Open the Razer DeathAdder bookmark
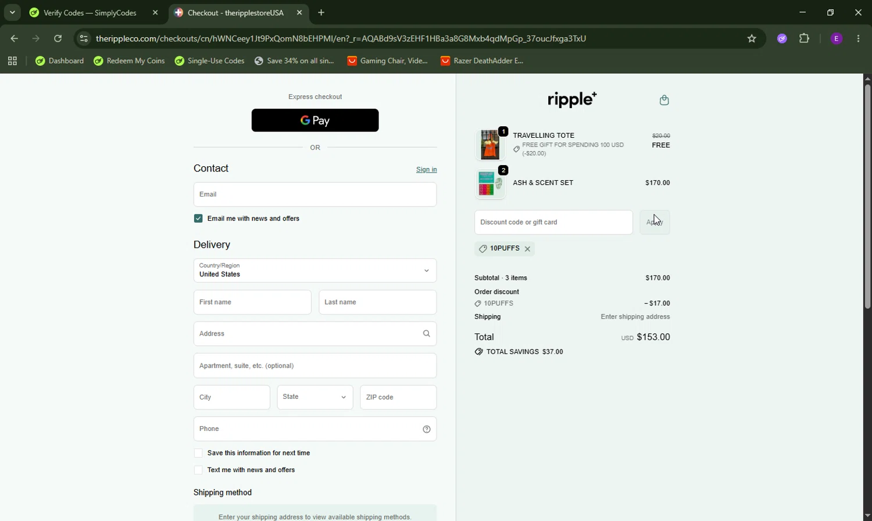Viewport: 872px width, 521px height. tap(483, 61)
